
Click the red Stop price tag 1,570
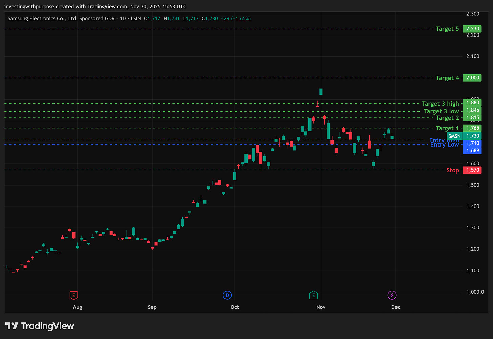point(472,170)
